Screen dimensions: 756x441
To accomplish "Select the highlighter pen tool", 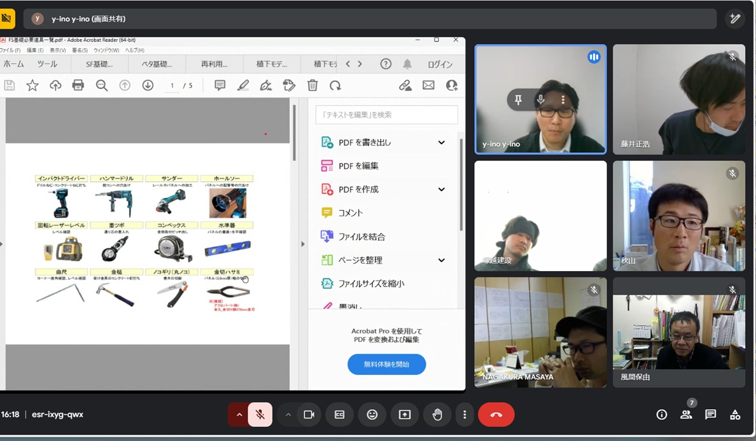I will [243, 85].
